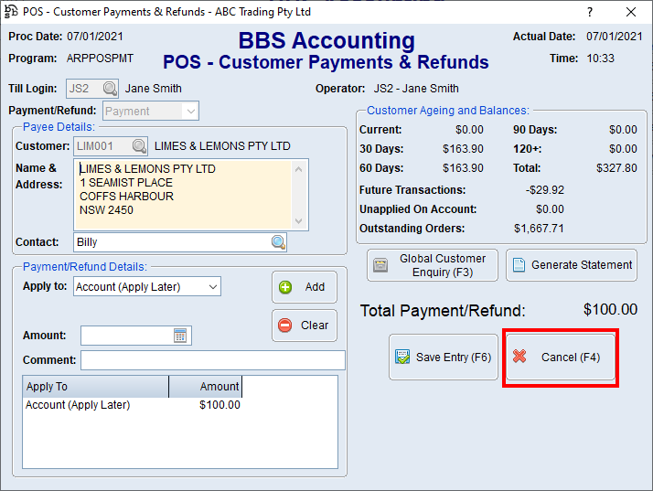The image size is (653, 491).
Task: Click Cancel (F4) button
Action: (561, 358)
